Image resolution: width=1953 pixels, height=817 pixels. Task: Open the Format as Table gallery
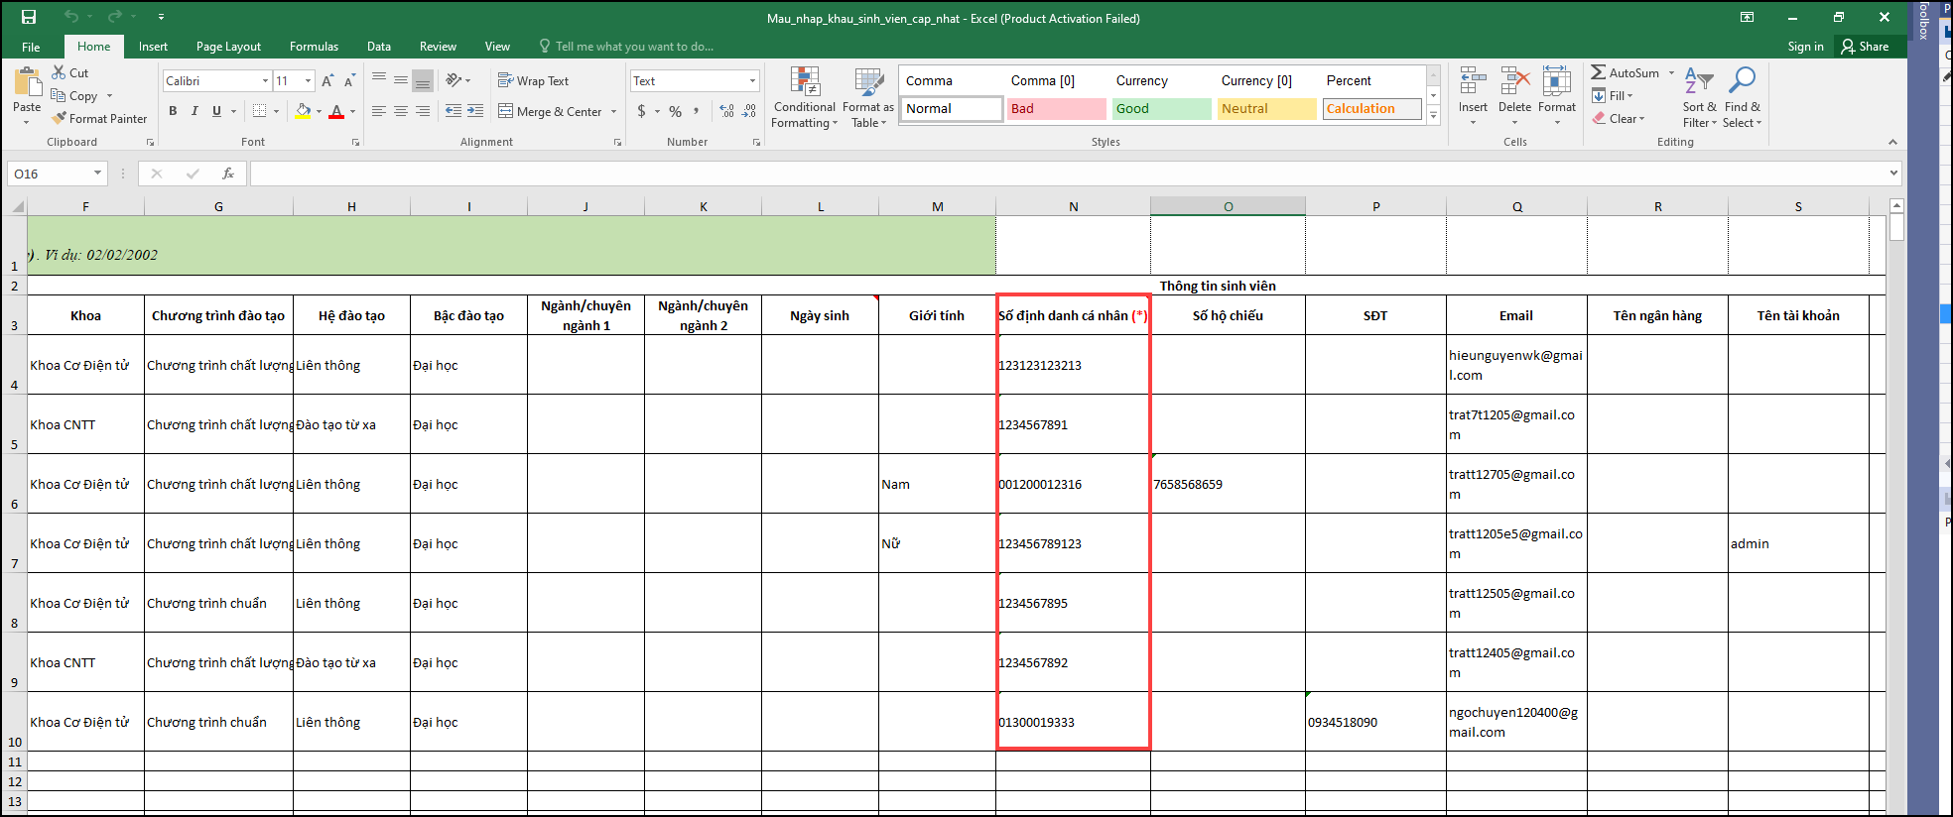click(x=868, y=98)
